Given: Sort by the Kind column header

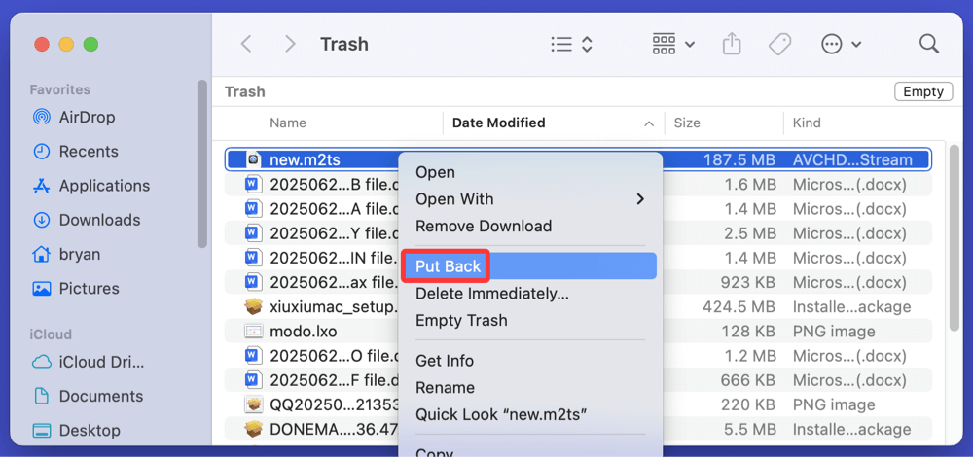Looking at the screenshot, I should click(807, 123).
